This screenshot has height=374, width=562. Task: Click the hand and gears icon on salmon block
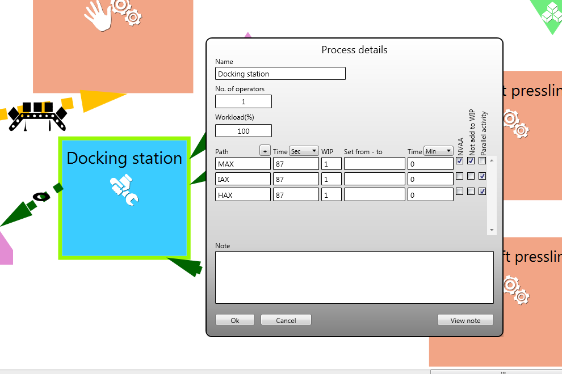113,15
